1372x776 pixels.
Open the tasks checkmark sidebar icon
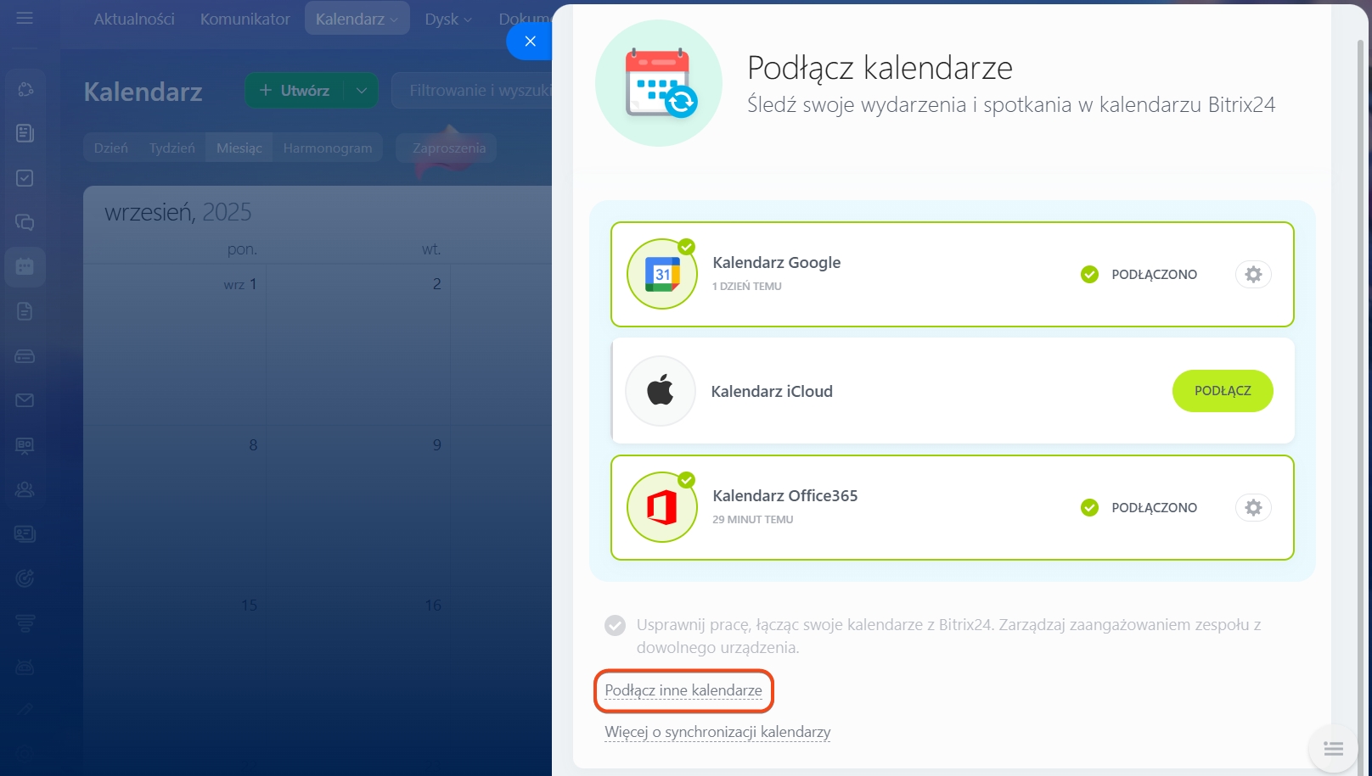[x=25, y=178]
